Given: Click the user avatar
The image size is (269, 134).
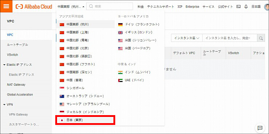Looking at the screenshot, I should 266,7.
